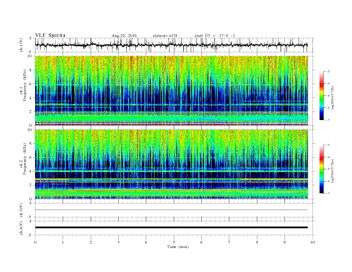
Task: Click the "8" kHz tick on ch.1 frequency axis
Action: [x=31, y=70]
